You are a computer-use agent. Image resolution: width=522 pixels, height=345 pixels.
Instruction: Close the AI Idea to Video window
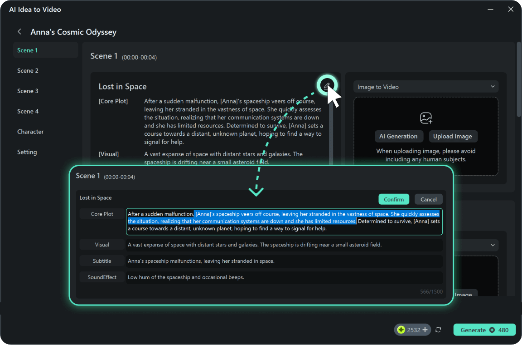pyautogui.click(x=510, y=9)
